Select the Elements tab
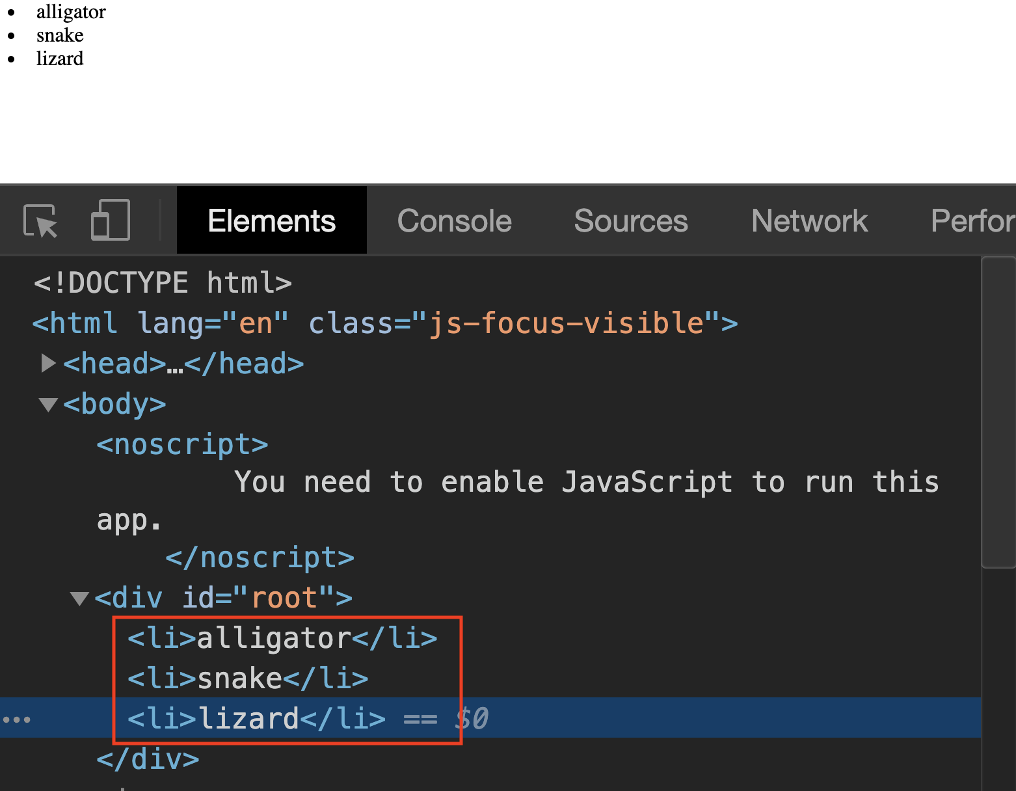Screen dimensions: 1016x791 point(271,221)
